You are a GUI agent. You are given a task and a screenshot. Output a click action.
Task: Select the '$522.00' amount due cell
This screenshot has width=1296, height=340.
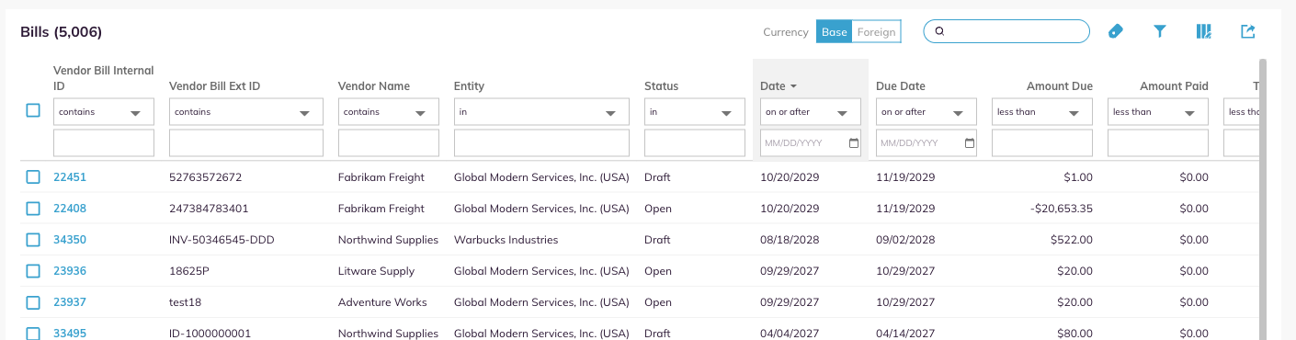point(1072,240)
